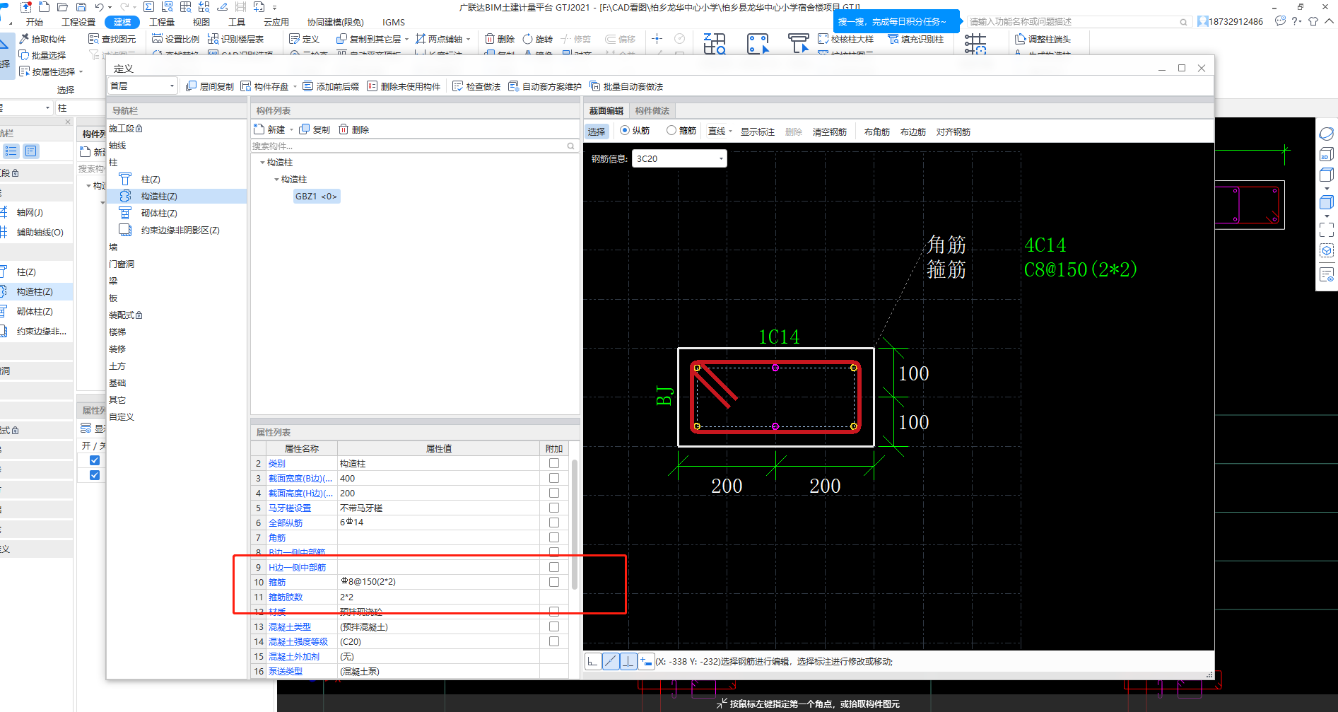Open the 工程量 ribbon tab
This screenshot has width=1338, height=712.
click(162, 22)
